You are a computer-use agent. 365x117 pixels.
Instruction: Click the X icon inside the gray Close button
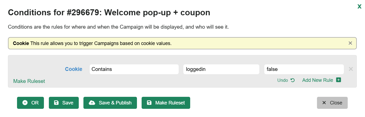[324, 103]
